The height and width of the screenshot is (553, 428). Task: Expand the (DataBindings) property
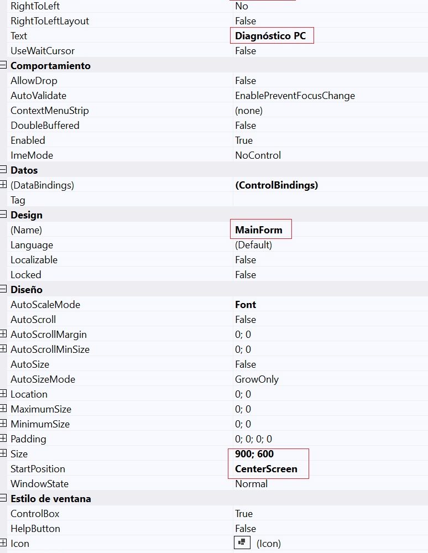tap(3, 185)
